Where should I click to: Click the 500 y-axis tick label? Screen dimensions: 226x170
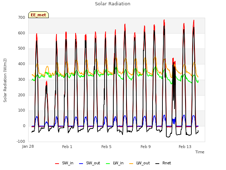(22, 49)
